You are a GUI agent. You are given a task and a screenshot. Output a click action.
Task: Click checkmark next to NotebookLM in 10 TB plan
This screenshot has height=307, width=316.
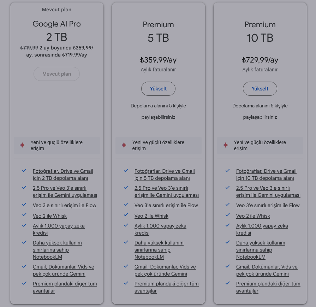tap(228, 242)
